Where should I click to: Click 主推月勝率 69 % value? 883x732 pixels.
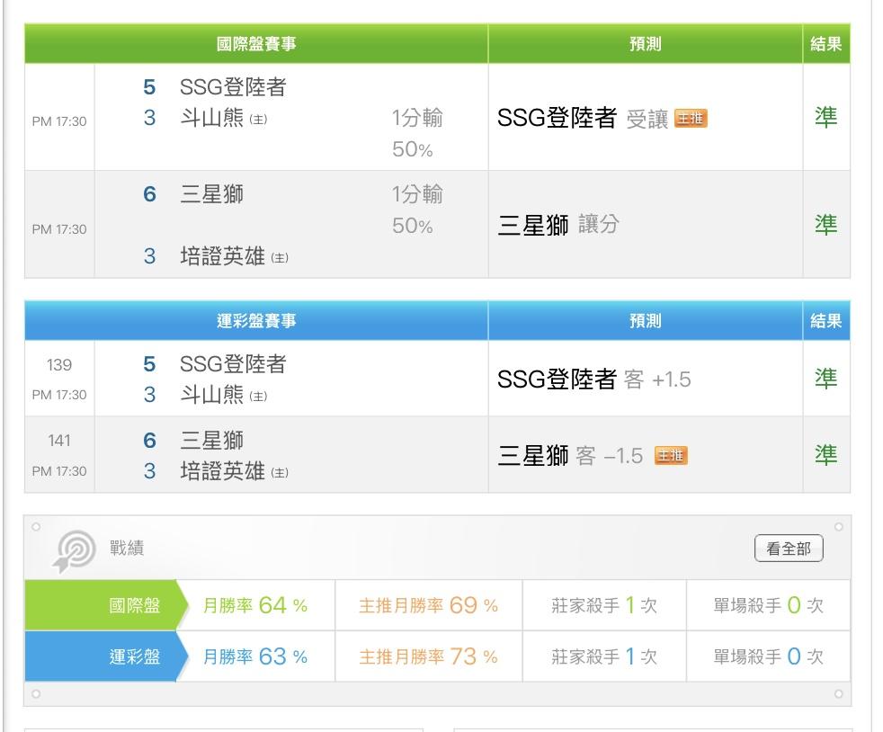429,605
